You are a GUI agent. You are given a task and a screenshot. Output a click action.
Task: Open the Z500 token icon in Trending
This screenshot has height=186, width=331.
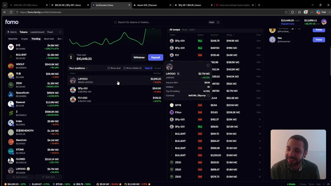point(11,85)
